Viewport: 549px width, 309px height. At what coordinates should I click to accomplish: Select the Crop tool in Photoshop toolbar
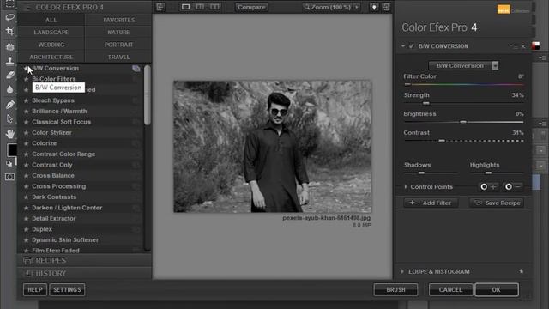click(x=9, y=32)
